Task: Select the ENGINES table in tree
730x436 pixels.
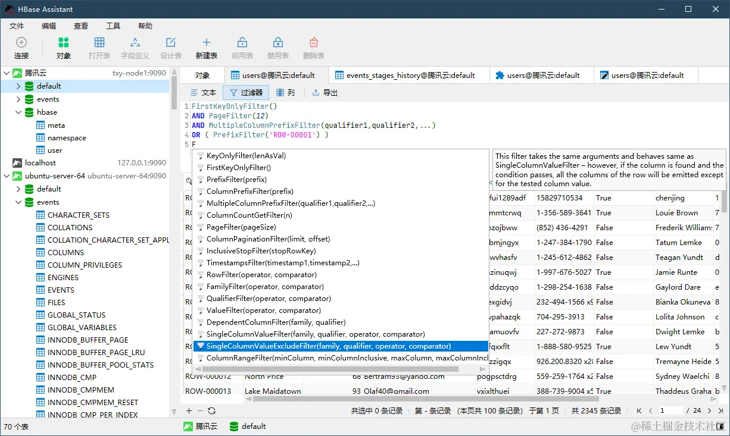Action: pos(63,277)
